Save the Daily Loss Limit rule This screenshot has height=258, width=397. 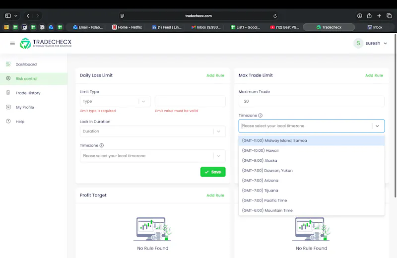click(213, 172)
